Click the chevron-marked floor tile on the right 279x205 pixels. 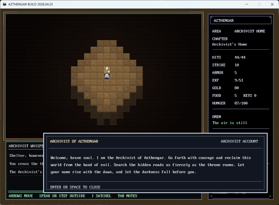pos(126,89)
